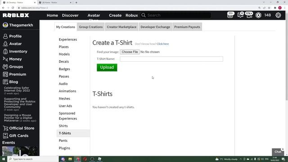Switch to the My Creations tab

pos(66,27)
